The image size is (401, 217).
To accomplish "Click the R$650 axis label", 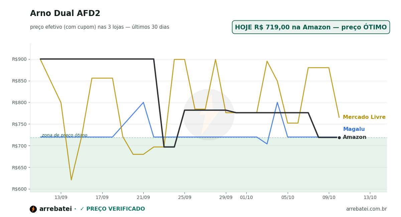I will 19,168.
